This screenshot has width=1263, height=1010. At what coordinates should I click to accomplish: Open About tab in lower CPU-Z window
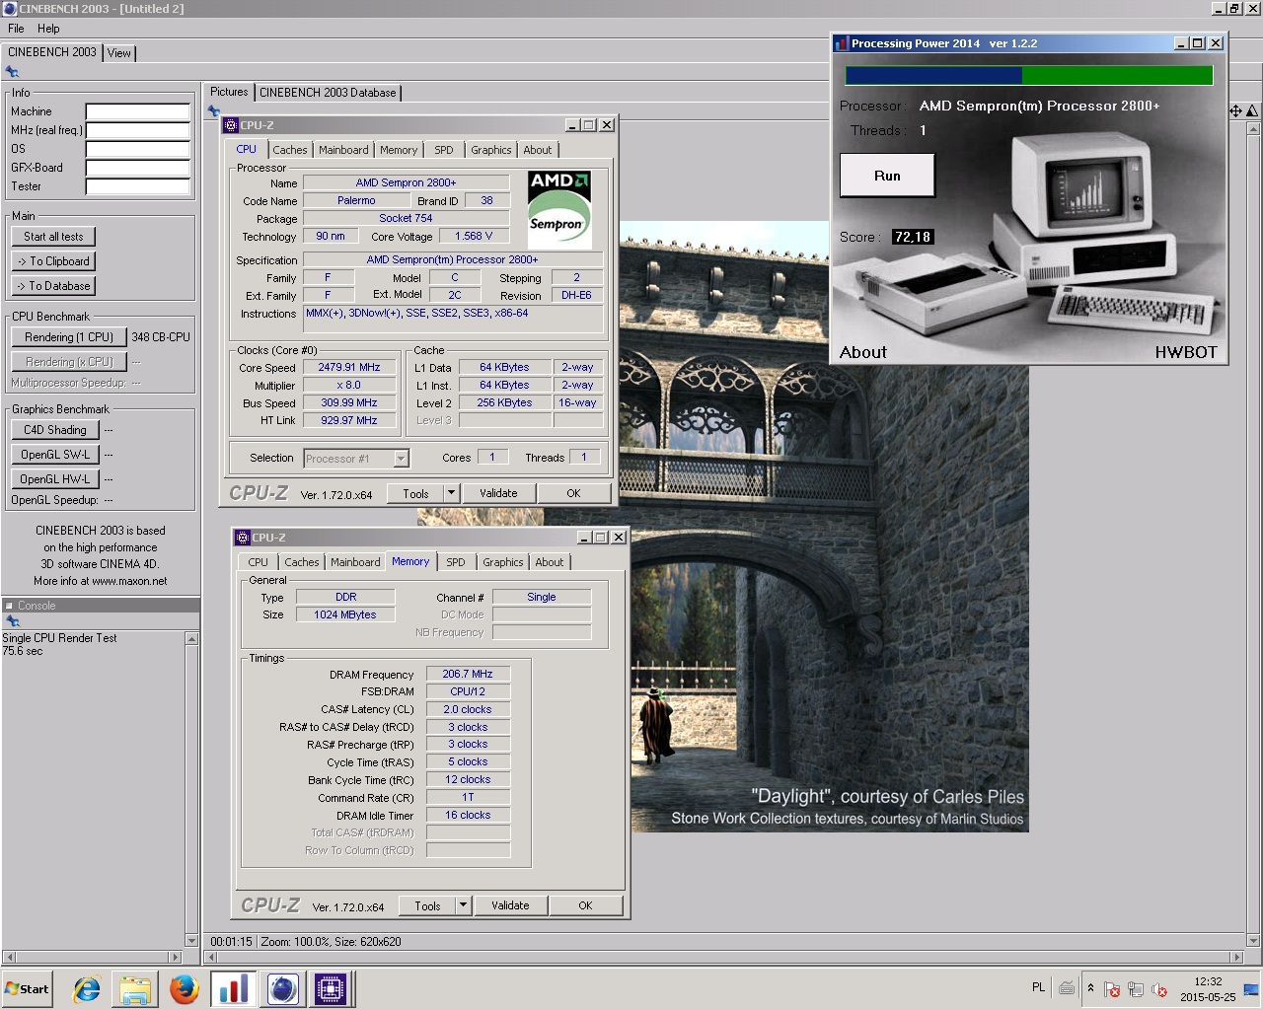[550, 562]
